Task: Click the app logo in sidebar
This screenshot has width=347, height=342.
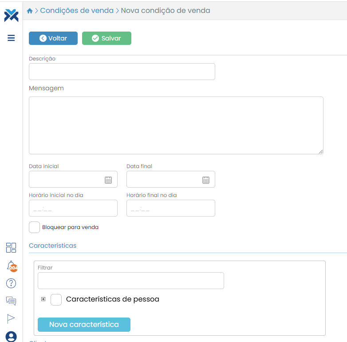Action: tap(11, 15)
